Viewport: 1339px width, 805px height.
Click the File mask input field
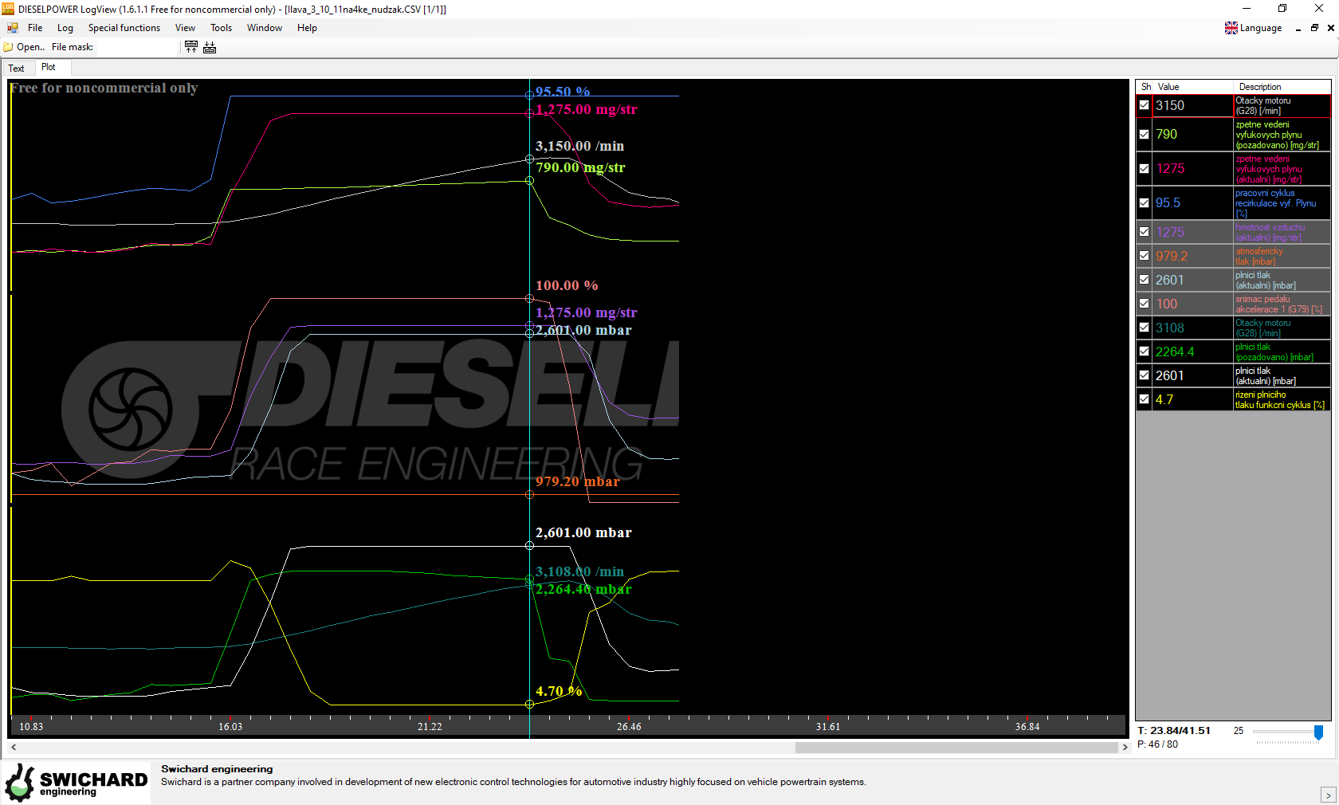[x=135, y=47]
